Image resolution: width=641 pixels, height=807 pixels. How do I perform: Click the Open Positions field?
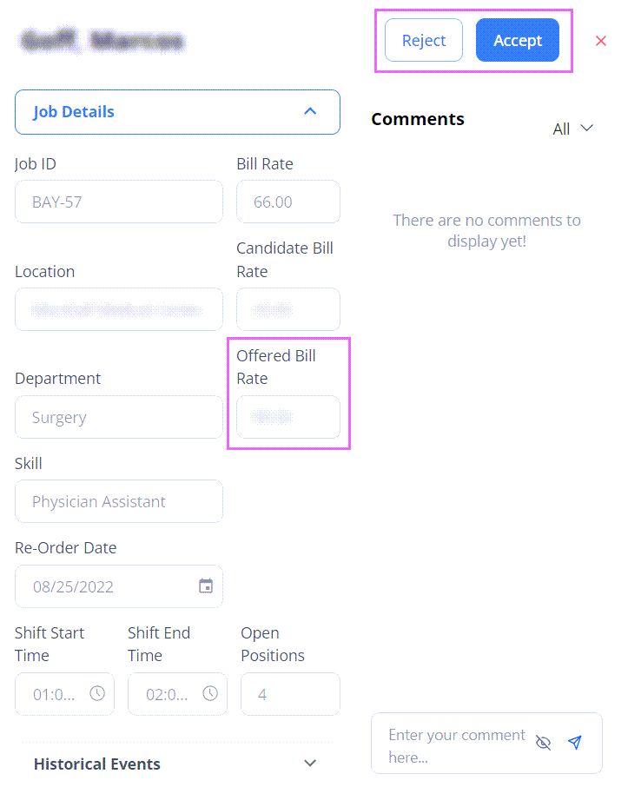coord(290,694)
